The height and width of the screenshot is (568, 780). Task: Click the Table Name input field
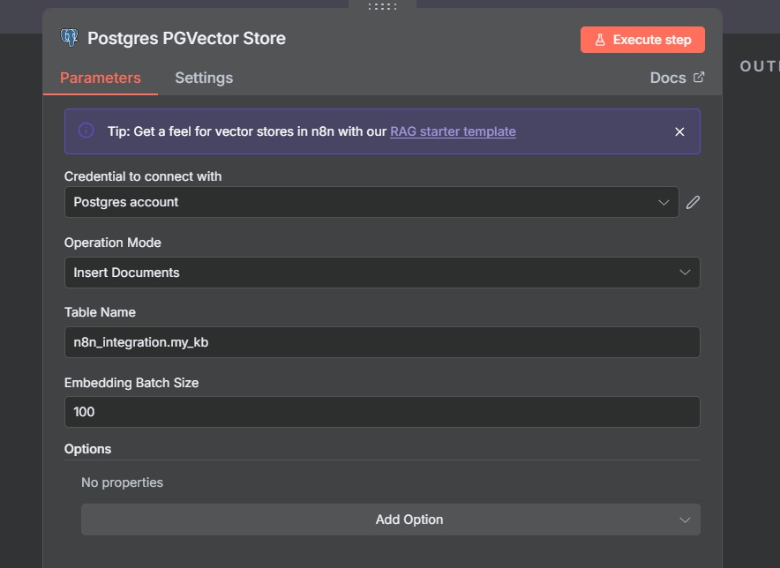[x=382, y=342]
